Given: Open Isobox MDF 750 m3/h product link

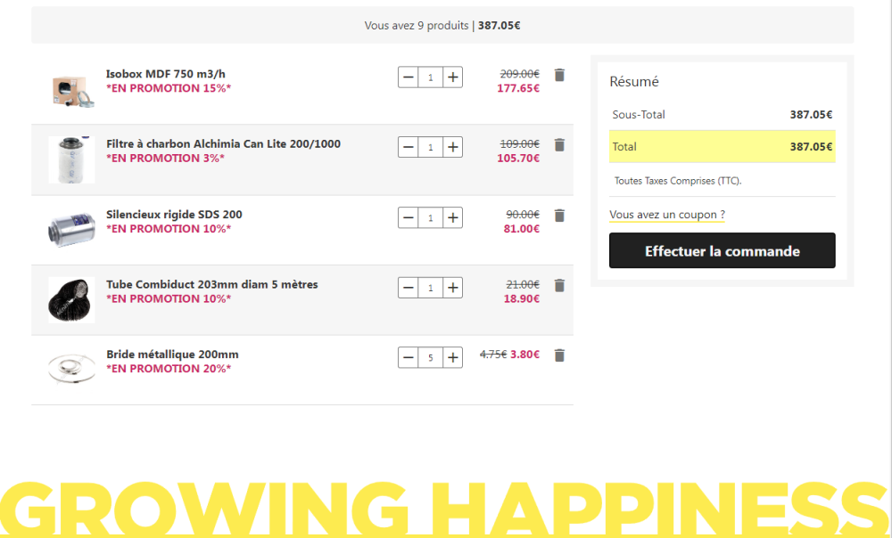Looking at the screenshot, I should tap(166, 74).
